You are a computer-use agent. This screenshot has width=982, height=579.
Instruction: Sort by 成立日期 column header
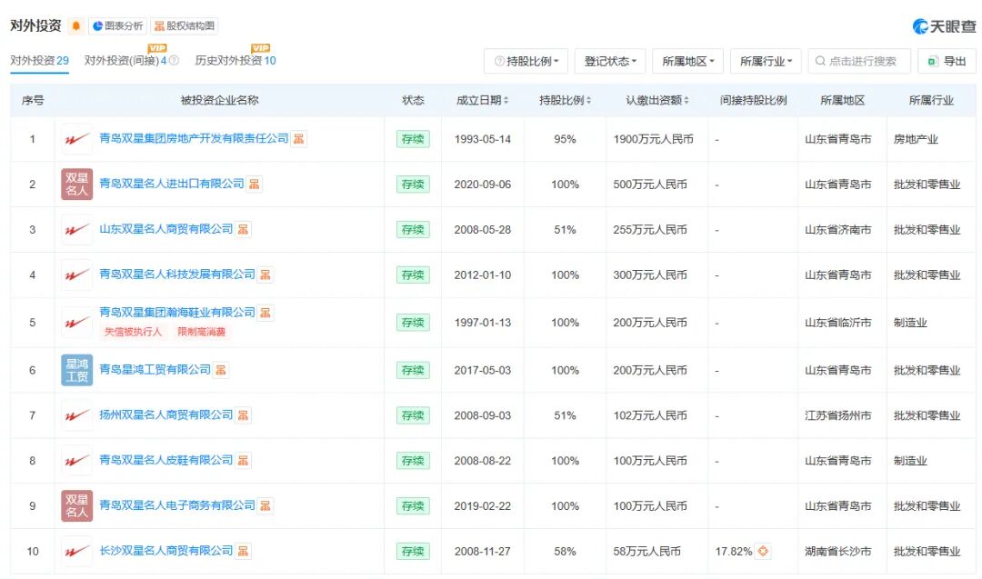(482, 100)
